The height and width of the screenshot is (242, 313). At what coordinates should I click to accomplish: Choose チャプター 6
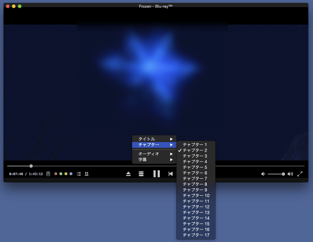[x=196, y=173]
